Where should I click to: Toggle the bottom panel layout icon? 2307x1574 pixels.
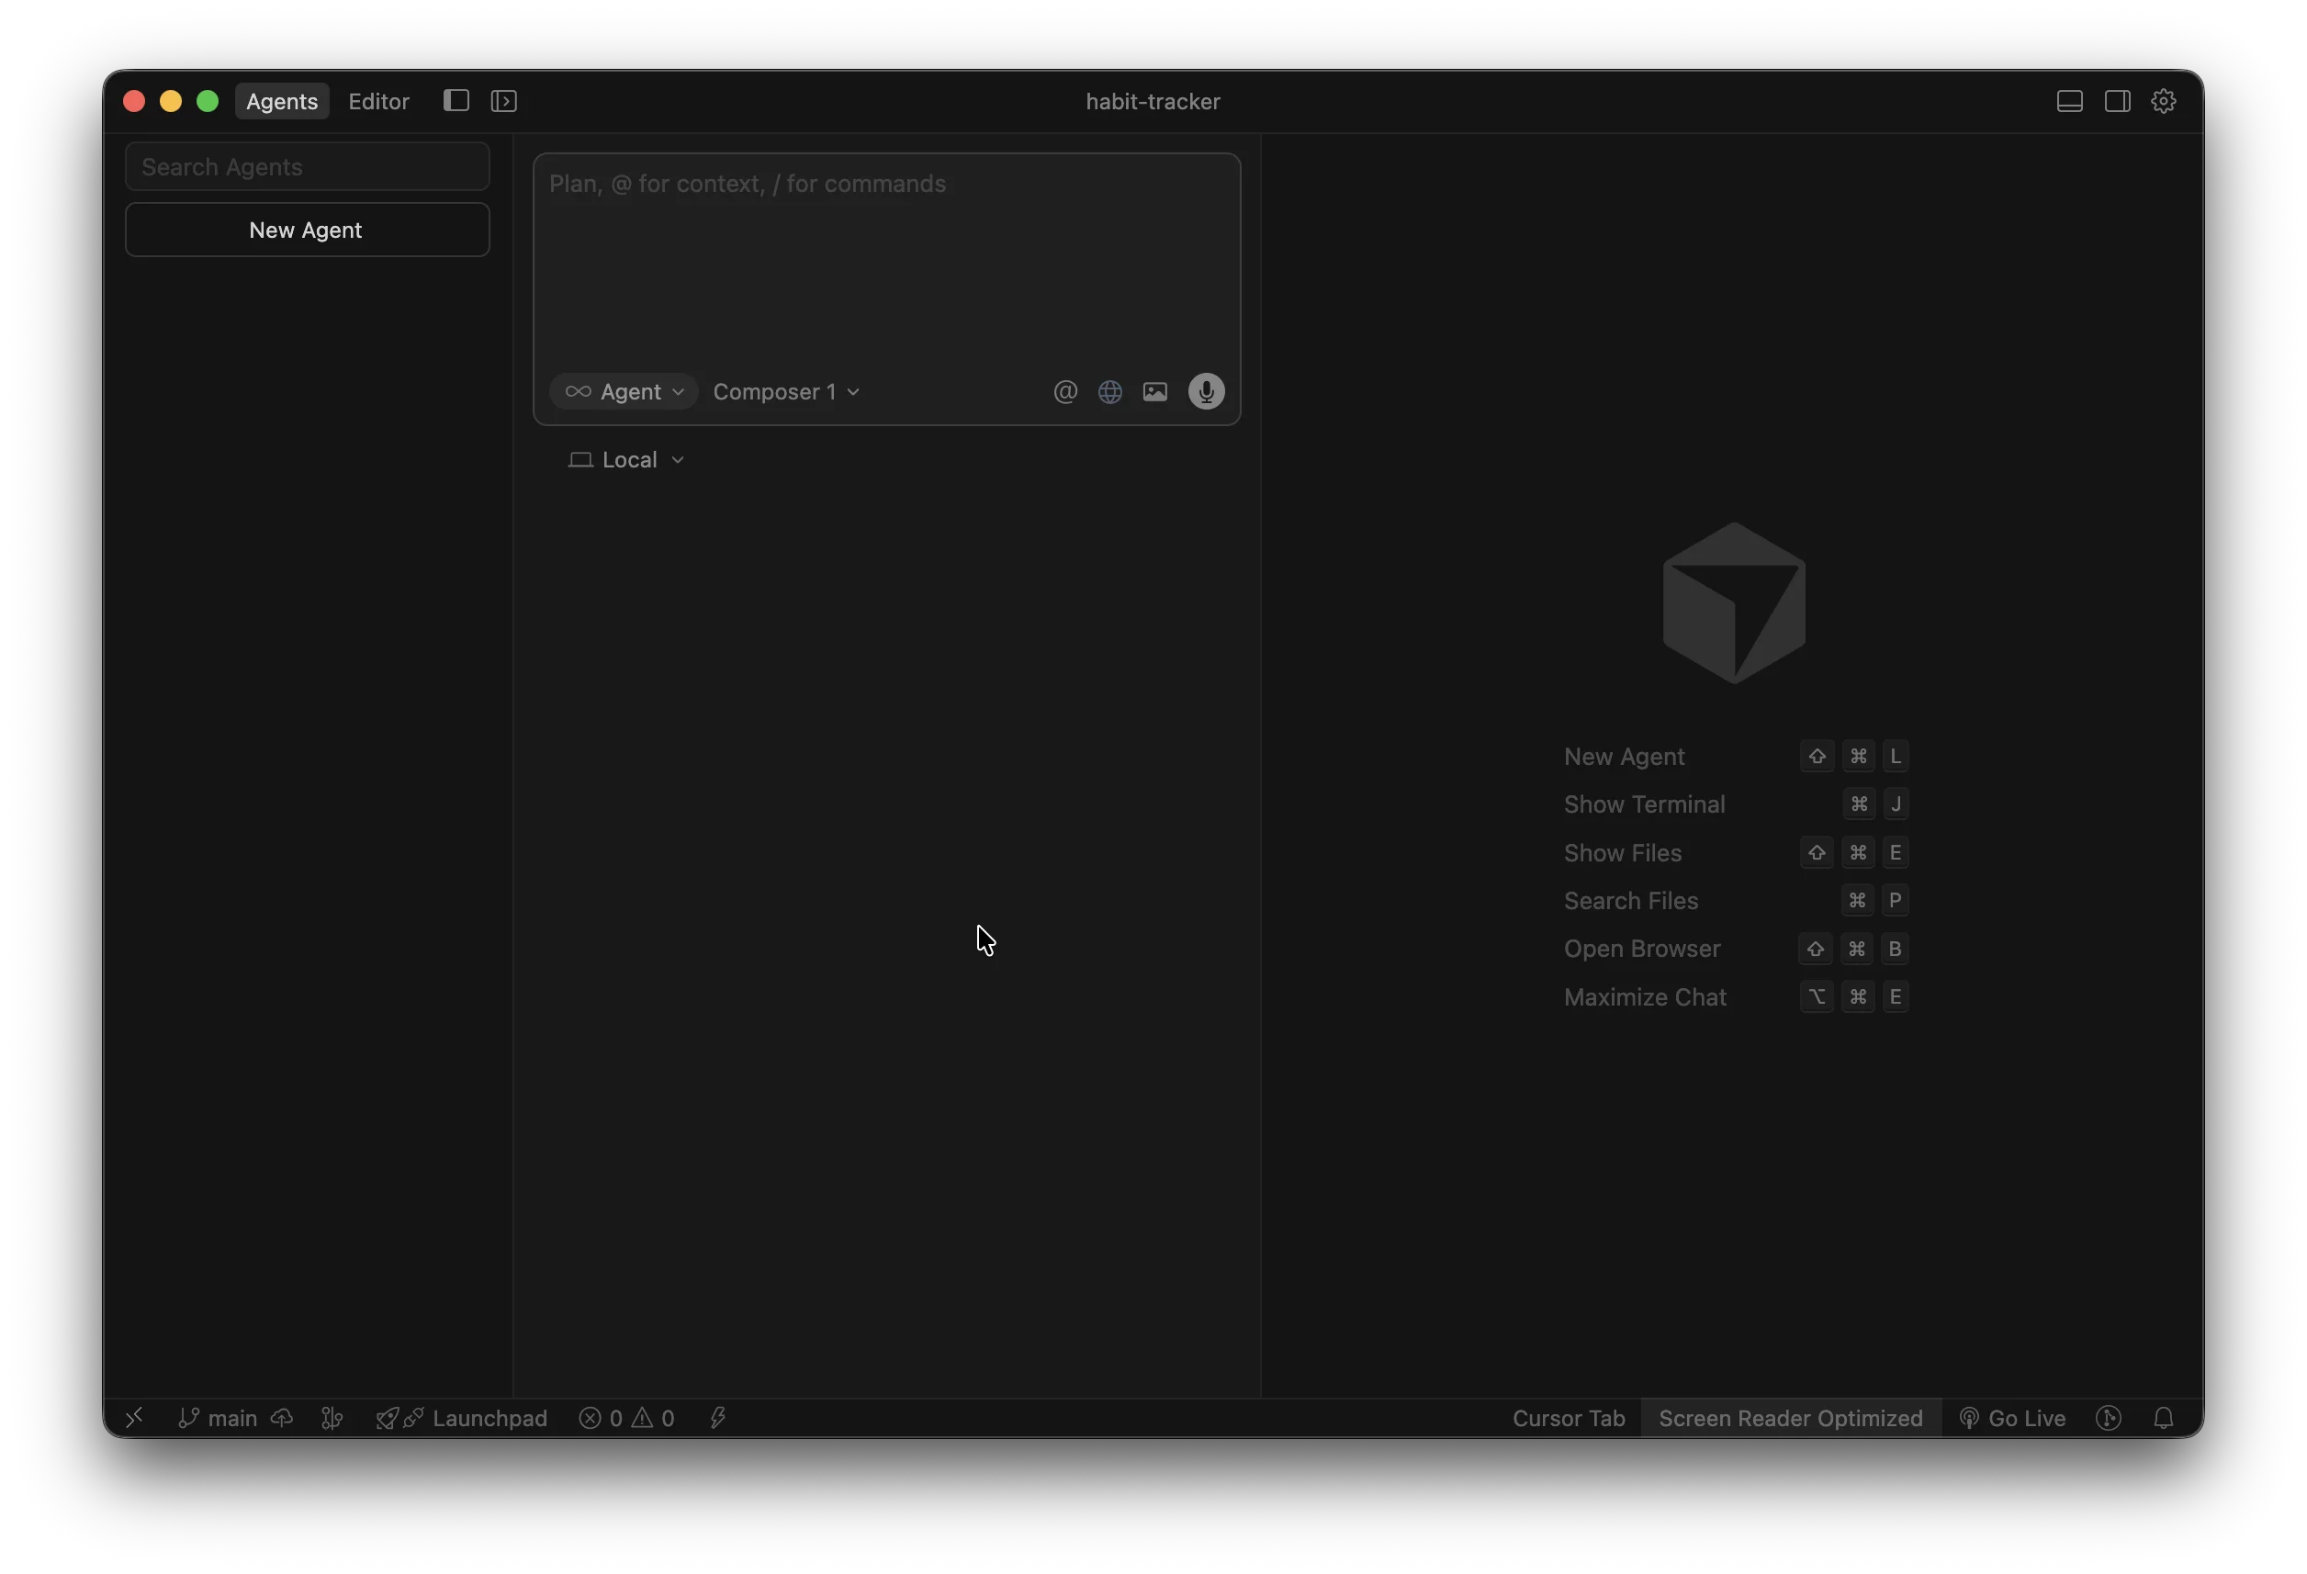[2070, 101]
